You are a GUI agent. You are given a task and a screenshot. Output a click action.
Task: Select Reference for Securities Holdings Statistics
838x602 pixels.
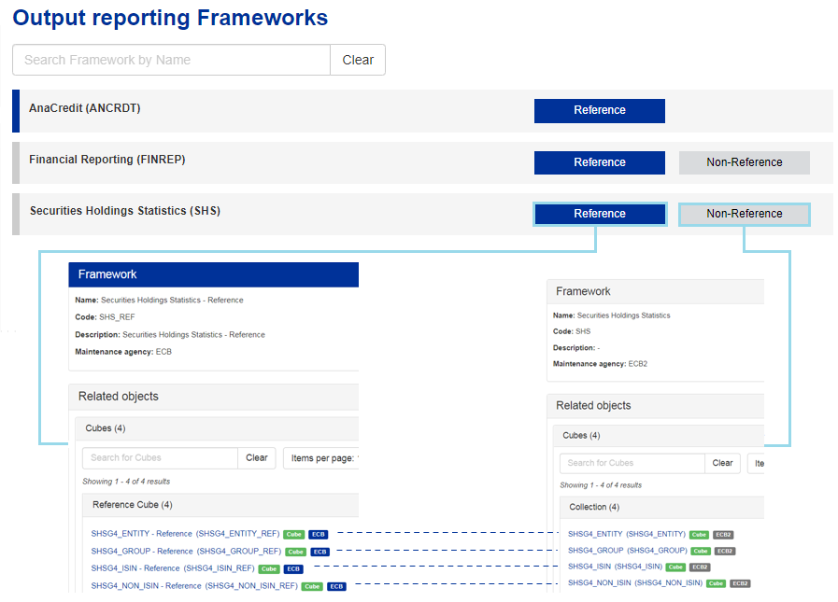(x=599, y=214)
